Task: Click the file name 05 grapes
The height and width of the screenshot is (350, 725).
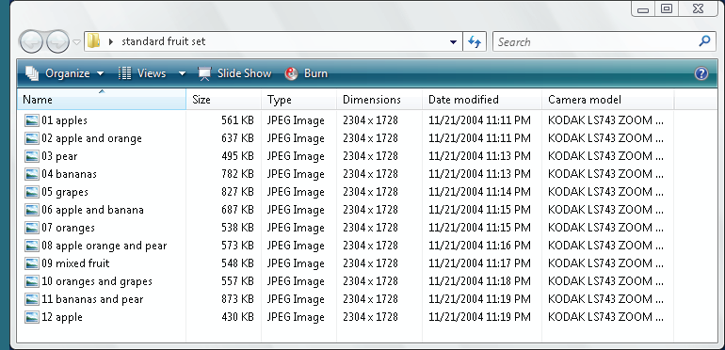Action: (65, 192)
